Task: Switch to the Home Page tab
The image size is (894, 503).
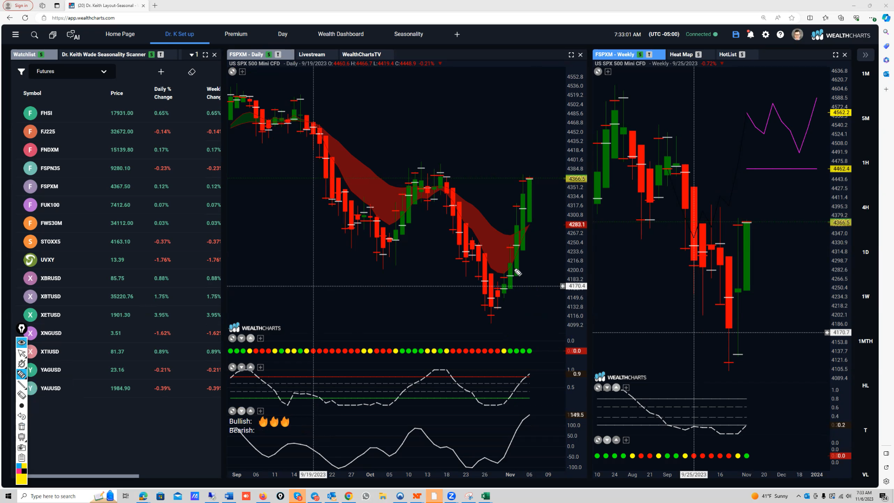Action: click(x=120, y=34)
